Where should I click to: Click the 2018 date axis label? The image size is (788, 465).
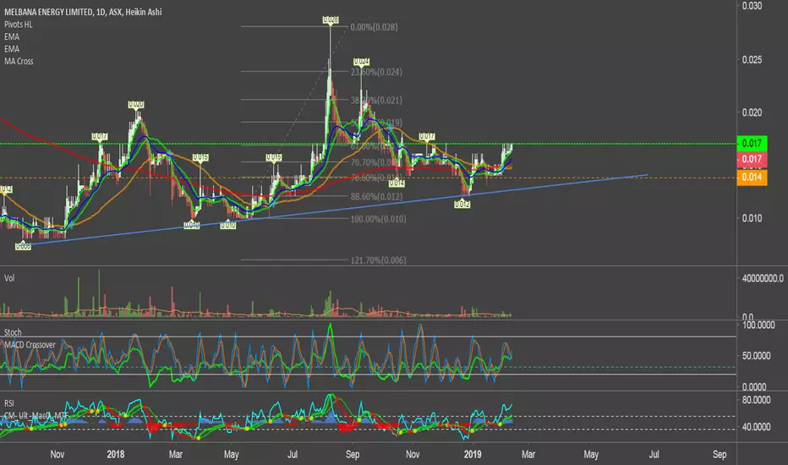pos(116,454)
